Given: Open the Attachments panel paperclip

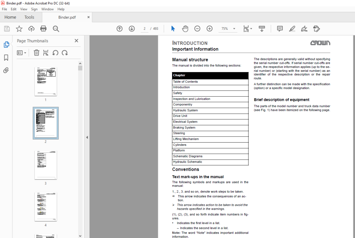Looking at the screenshot, I should coord(6,70).
